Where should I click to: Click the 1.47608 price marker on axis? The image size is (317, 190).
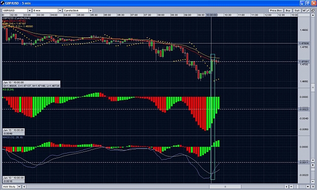[x=304, y=43]
